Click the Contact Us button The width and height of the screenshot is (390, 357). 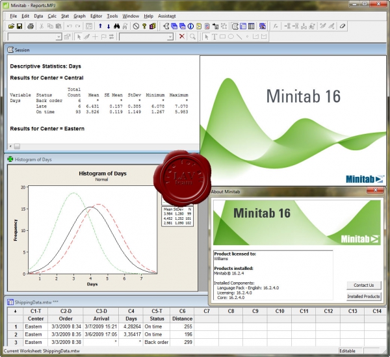tap(363, 285)
